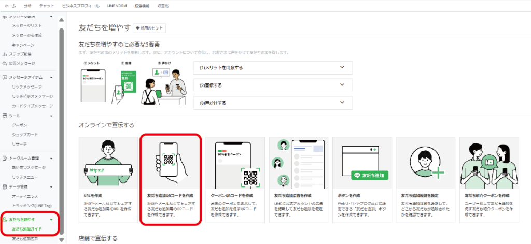Screen dimensions: 531x244
Task: Click sidebar scrollbar up arrow
Action: tap(61, 20)
